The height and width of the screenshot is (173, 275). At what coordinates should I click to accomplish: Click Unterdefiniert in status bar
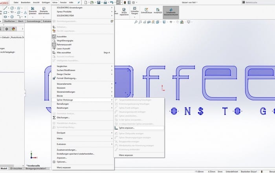(232, 171)
